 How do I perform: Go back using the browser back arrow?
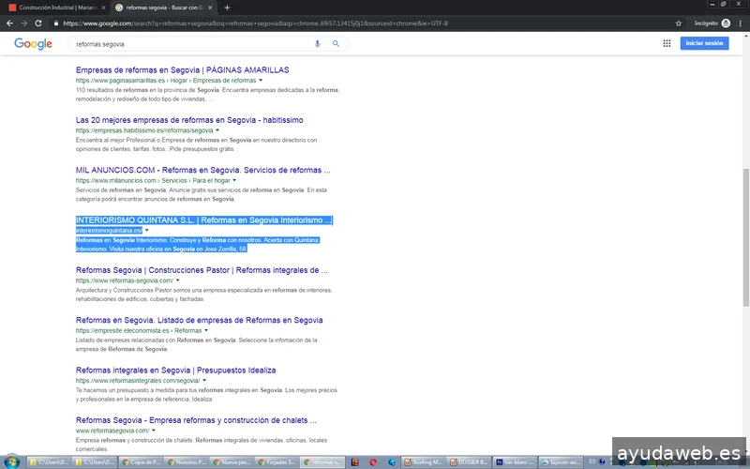click(x=10, y=23)
